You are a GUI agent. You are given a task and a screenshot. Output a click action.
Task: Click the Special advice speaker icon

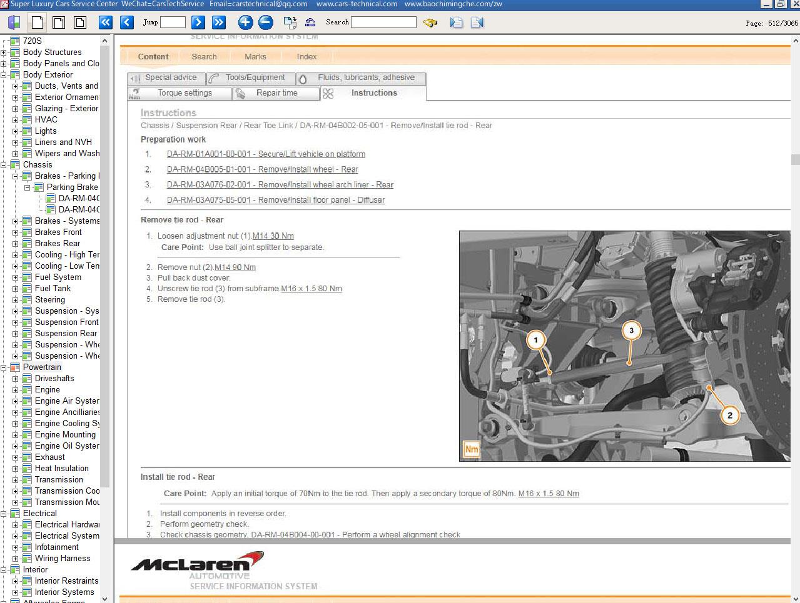click(136, 78)
